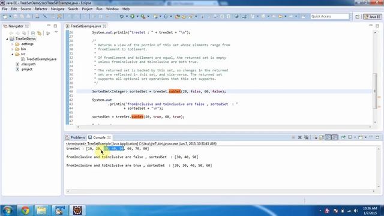Screen dimensions: 384x216
Task: Open the Window menu
Action: pyautogui.click(x=112, y=9)
